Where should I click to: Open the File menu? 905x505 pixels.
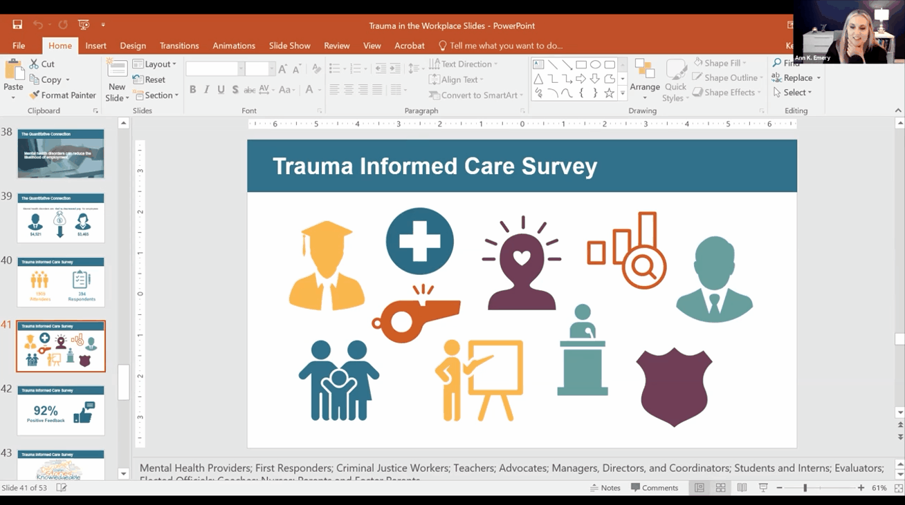pos(19,46)
